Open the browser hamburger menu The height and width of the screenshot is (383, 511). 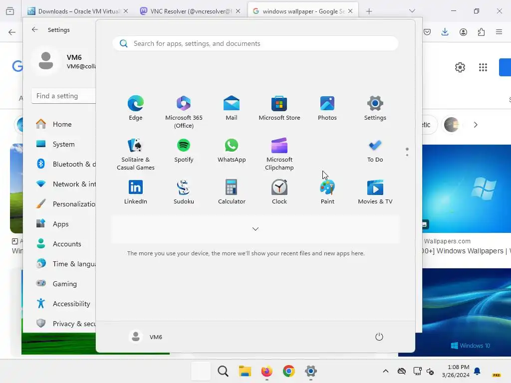499,32
